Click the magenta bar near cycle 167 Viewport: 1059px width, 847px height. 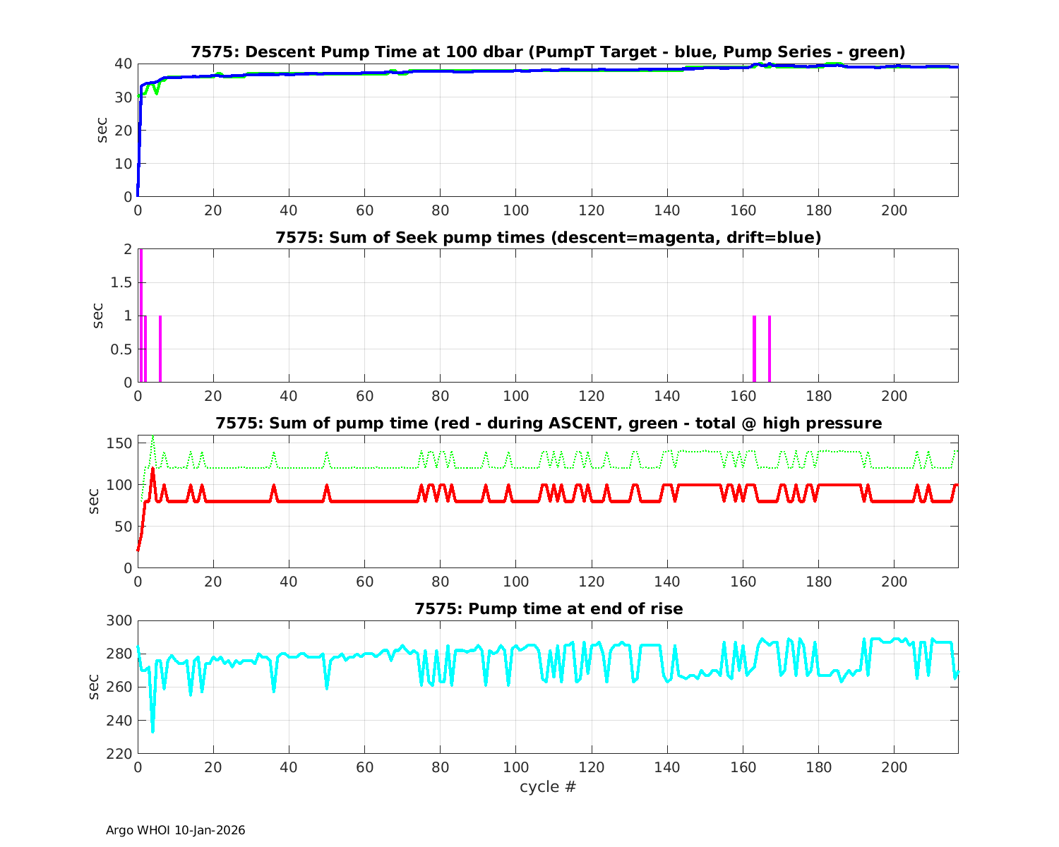769,349
